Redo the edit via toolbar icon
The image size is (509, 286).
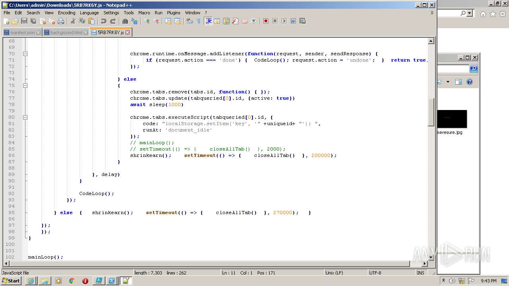(x=113, y=21)
